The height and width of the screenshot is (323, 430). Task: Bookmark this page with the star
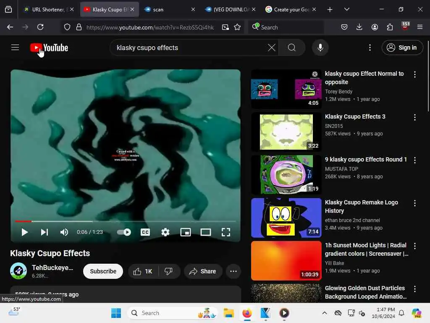pyautogui.click(x=237, y=27)
